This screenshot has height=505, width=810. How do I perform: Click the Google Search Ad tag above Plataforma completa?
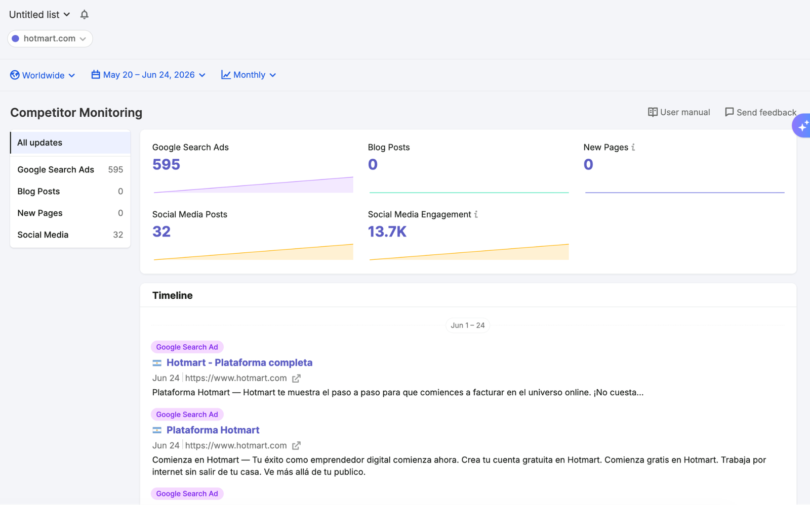[x=187, y=347]
